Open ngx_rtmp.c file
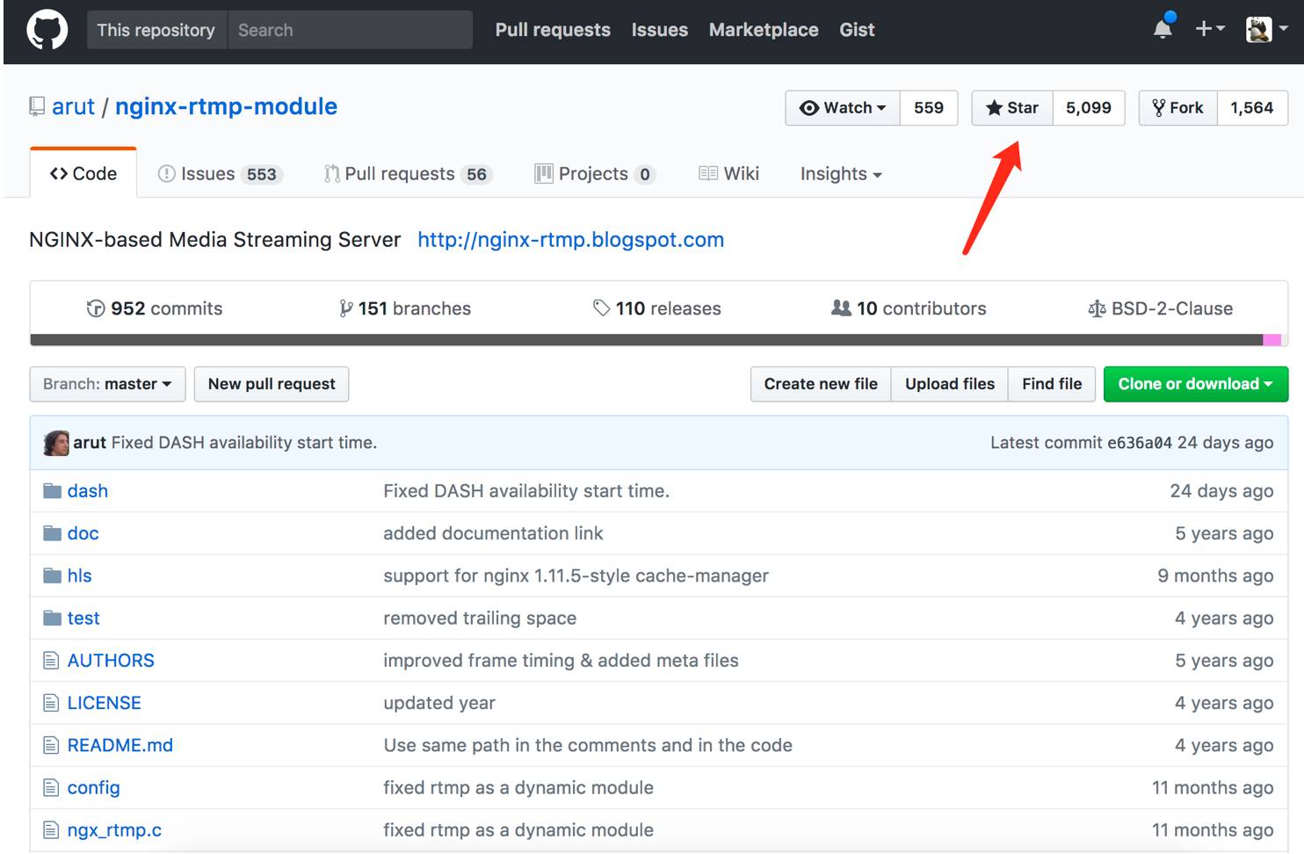The image size is (1304, 854). (114, 830)
